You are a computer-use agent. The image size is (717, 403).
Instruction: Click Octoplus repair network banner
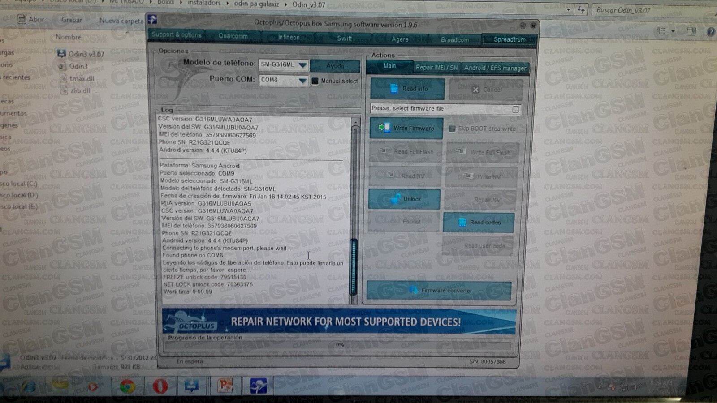(x=339, y=321)
